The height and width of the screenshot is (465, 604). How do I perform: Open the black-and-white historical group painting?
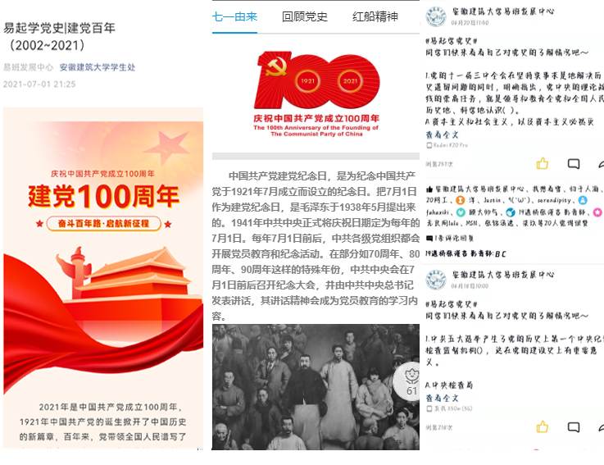pos(316,387)
